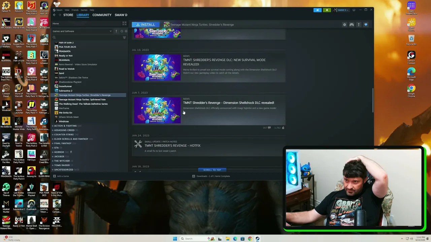Open Microsoft Edge desktop shortcut
The height and width of the screenshot is (242, 431).
[x=411, y=74]
